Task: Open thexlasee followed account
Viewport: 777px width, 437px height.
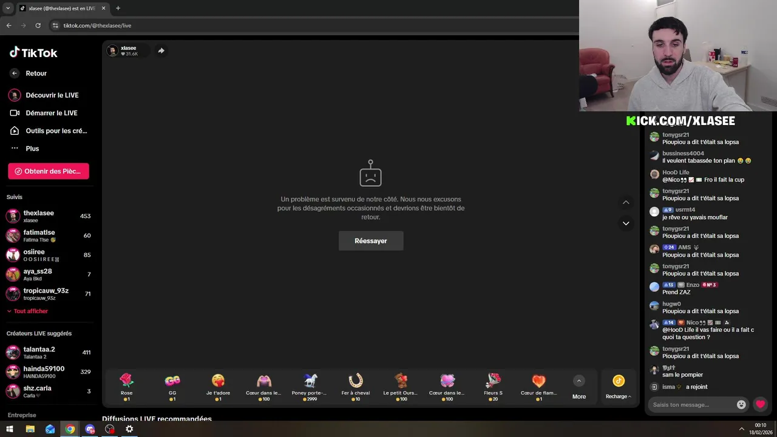Action: (x=49, y=216)
